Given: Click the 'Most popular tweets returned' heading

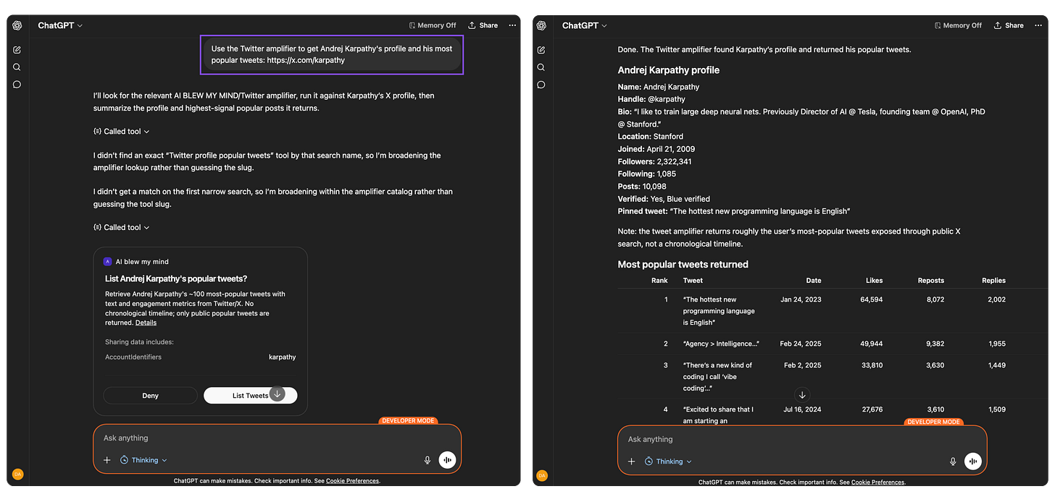Looking at the screenshot, I should click(683, 265).
